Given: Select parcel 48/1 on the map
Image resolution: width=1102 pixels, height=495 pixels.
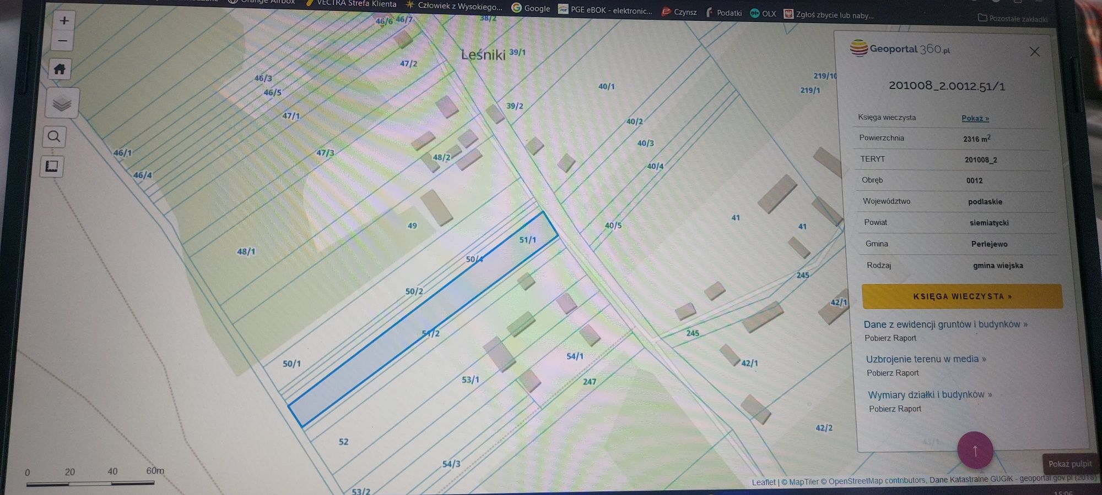Looking at the screenshot, I should click(x=246, y=251).
